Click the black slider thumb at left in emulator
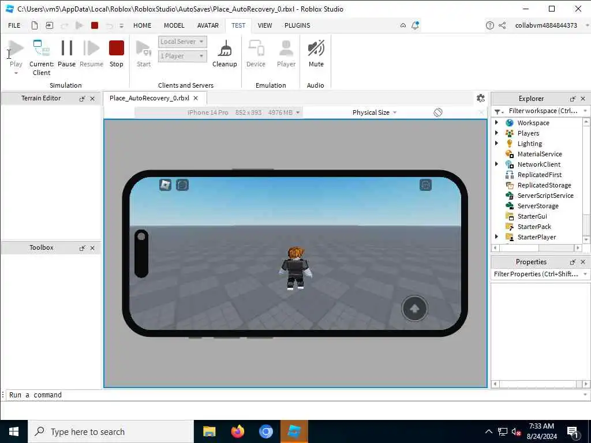591x443 pixels. pos(141,236)
